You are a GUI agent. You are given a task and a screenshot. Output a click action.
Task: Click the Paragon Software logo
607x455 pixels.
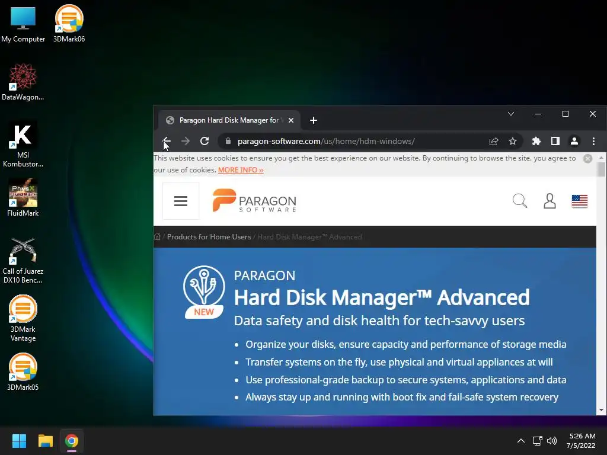click(x=254, y=201)
